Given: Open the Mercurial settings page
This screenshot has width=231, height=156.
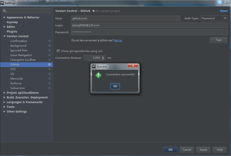Looking at the screenshot, I should [x=17, y=79].
